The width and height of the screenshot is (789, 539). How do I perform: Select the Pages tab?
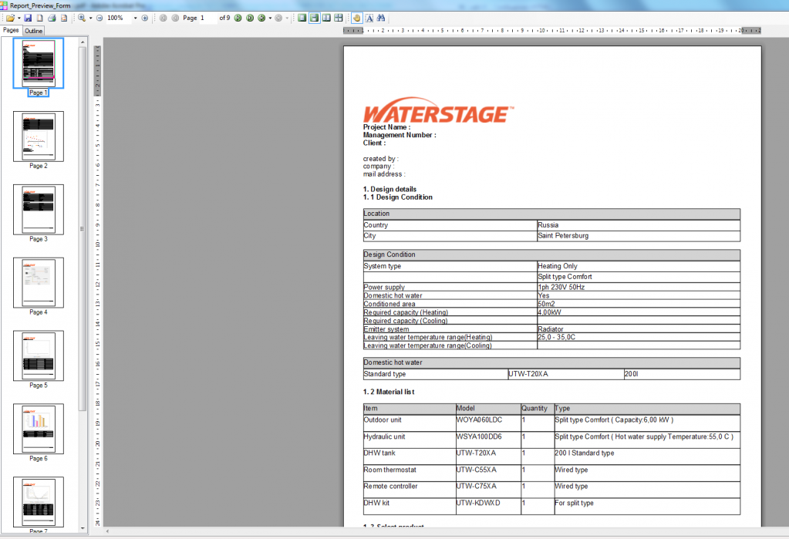point(11,31)
